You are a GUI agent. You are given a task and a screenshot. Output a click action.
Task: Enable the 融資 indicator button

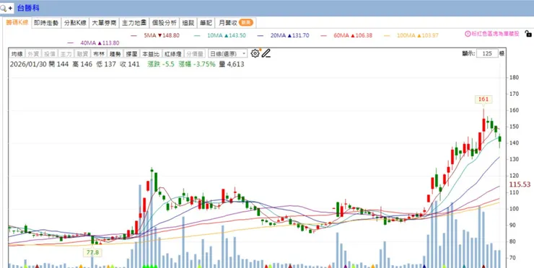(82, 54)
